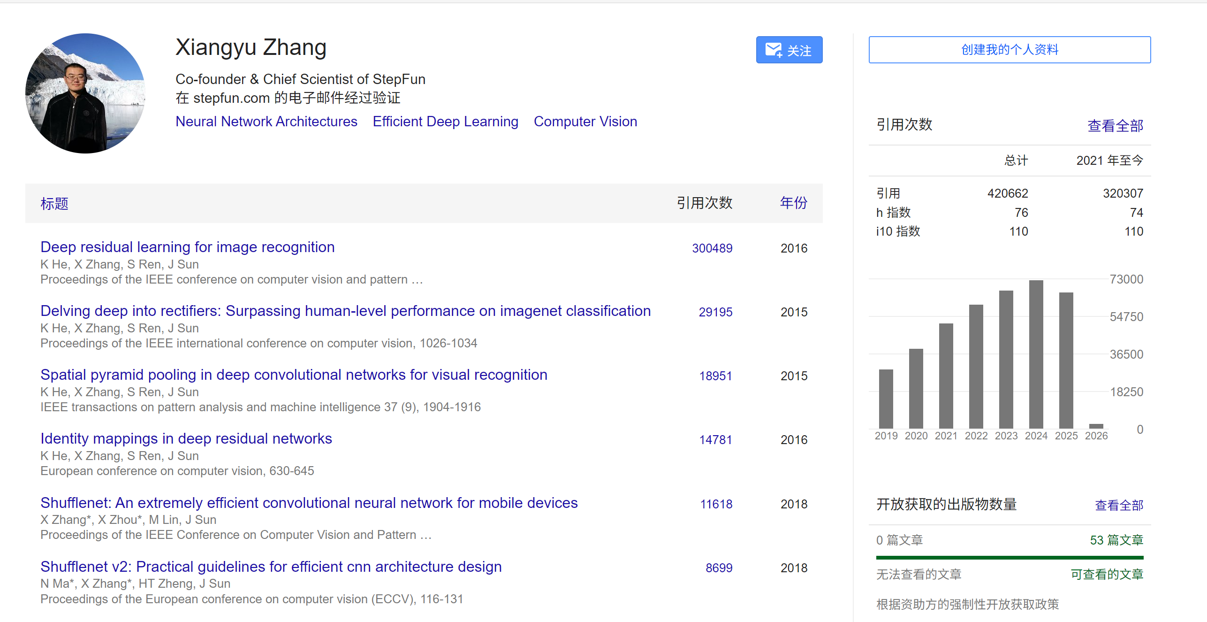Open Shufflenet v2 paper title
Viewport: 1207px width, 622px height.
click(271, 567)
